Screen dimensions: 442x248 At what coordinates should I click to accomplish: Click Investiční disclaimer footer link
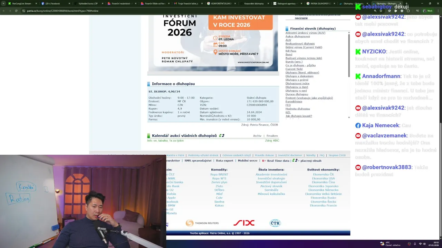pyautogui.click(x=290, y=155)
